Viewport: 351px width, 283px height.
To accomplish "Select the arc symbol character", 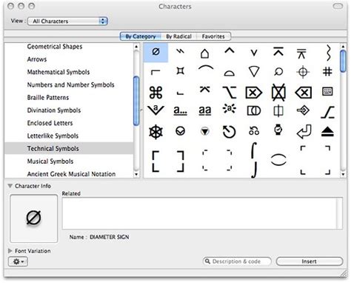I will [x=206, y=68].
